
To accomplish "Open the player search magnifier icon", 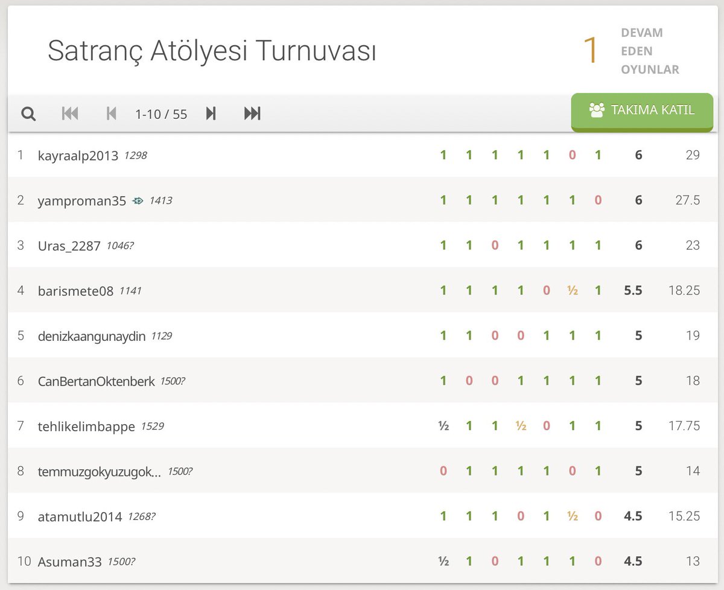I will point(28,114).
